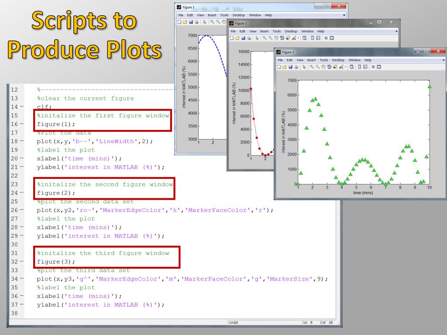Select Edit Plot arrow in Figure 1
Image resolution: width=447 pixels, height=335 pixels.
click(205, 22)
